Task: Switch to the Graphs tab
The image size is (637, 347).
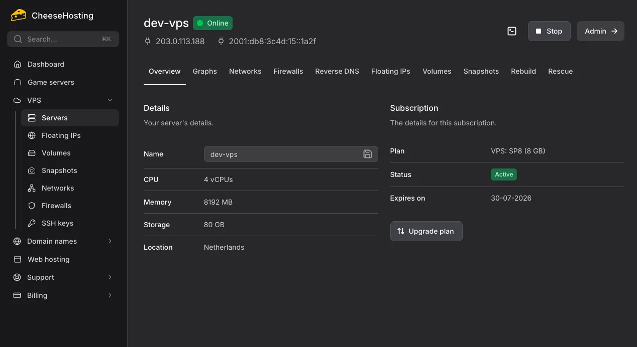Action: pos(205,71)
